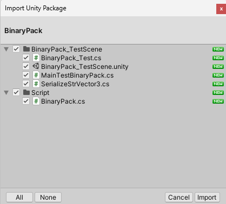Screen dimensions: 226x204
Task: Uncheck the Script folder checkbox
Action: 16,92
